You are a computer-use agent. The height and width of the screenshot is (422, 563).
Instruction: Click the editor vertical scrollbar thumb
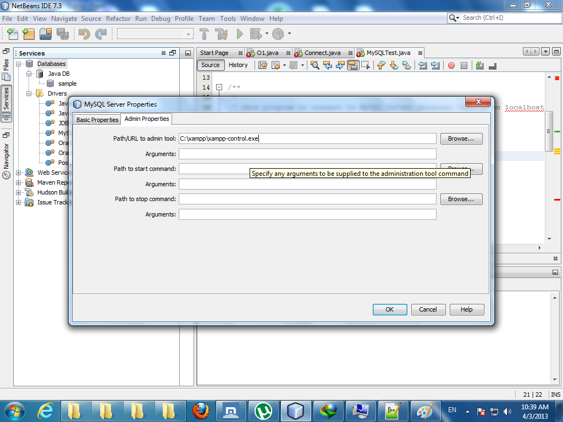pos(549,131)
